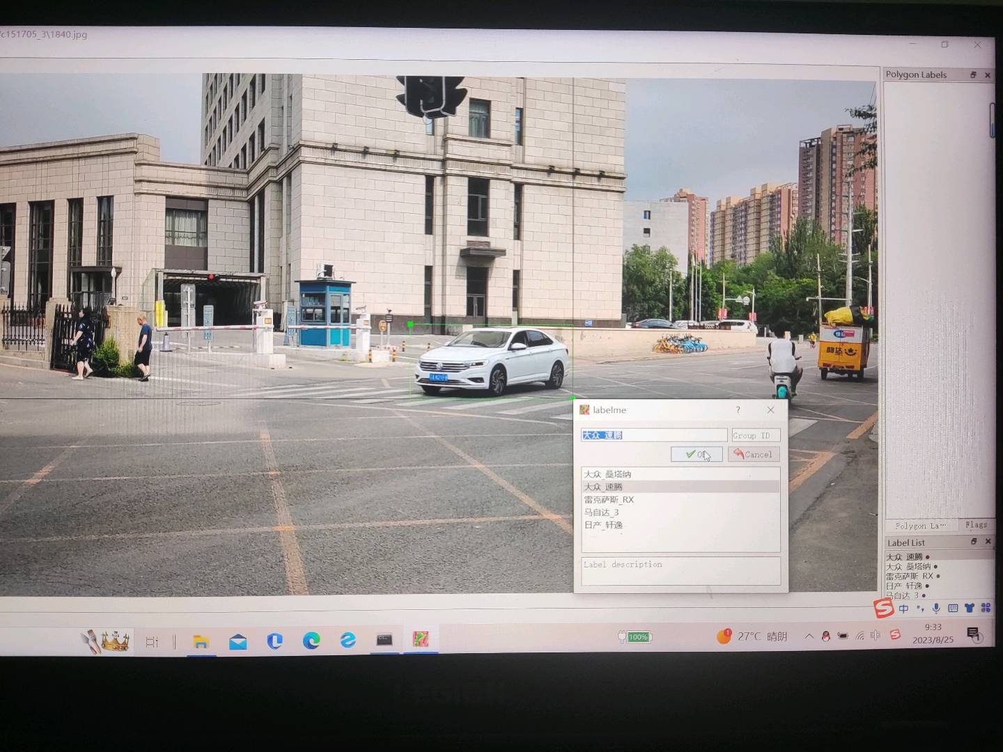Open the dialog's help question mark
1003x752 pixels.
[x=738, y=410]
